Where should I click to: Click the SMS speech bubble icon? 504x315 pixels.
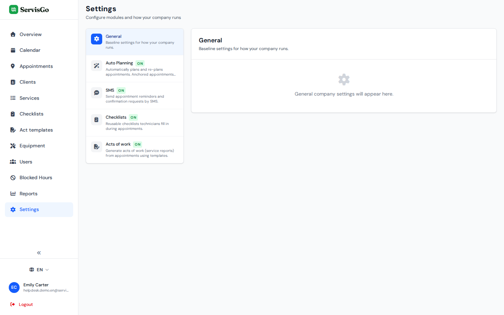pyautogui.click(x=97, y=93)
